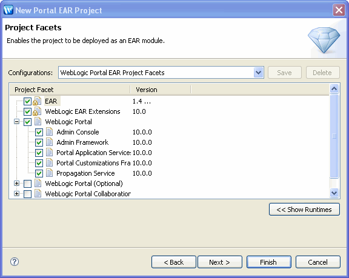349x278 pixels.
Task: Toggle the WebLogic Portal parent checkbox
Action: coord(28,122)
